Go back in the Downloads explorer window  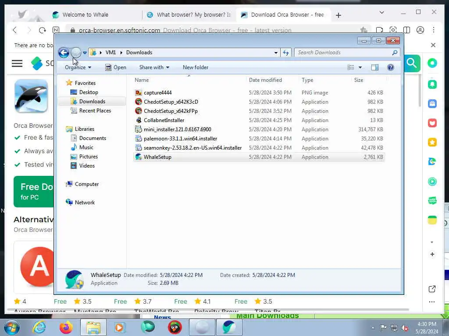pos(64,52)
